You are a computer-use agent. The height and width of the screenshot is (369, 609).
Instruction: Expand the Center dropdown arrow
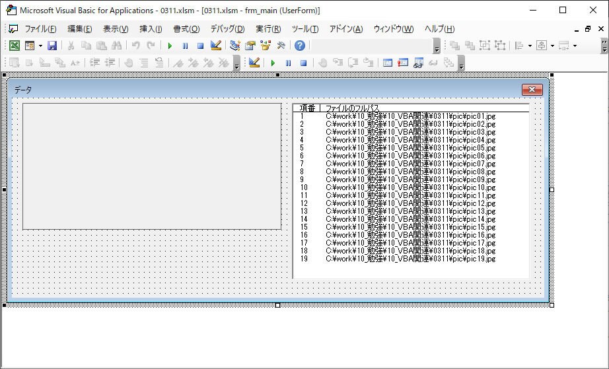click(x=552, y=46)
